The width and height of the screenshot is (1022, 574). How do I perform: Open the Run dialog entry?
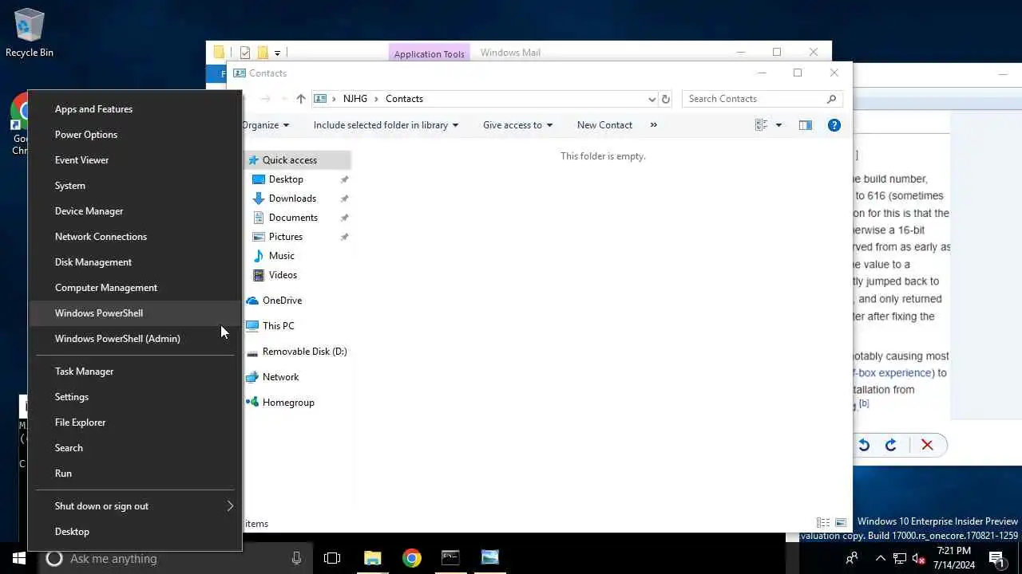[135, 474]
